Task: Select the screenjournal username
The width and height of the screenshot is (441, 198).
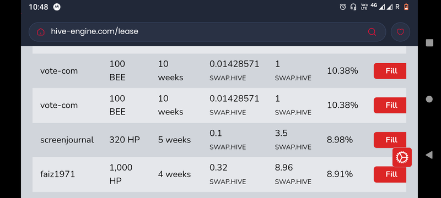Action: [x=67, y=140]
